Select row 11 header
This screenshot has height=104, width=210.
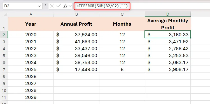(4, 97)
